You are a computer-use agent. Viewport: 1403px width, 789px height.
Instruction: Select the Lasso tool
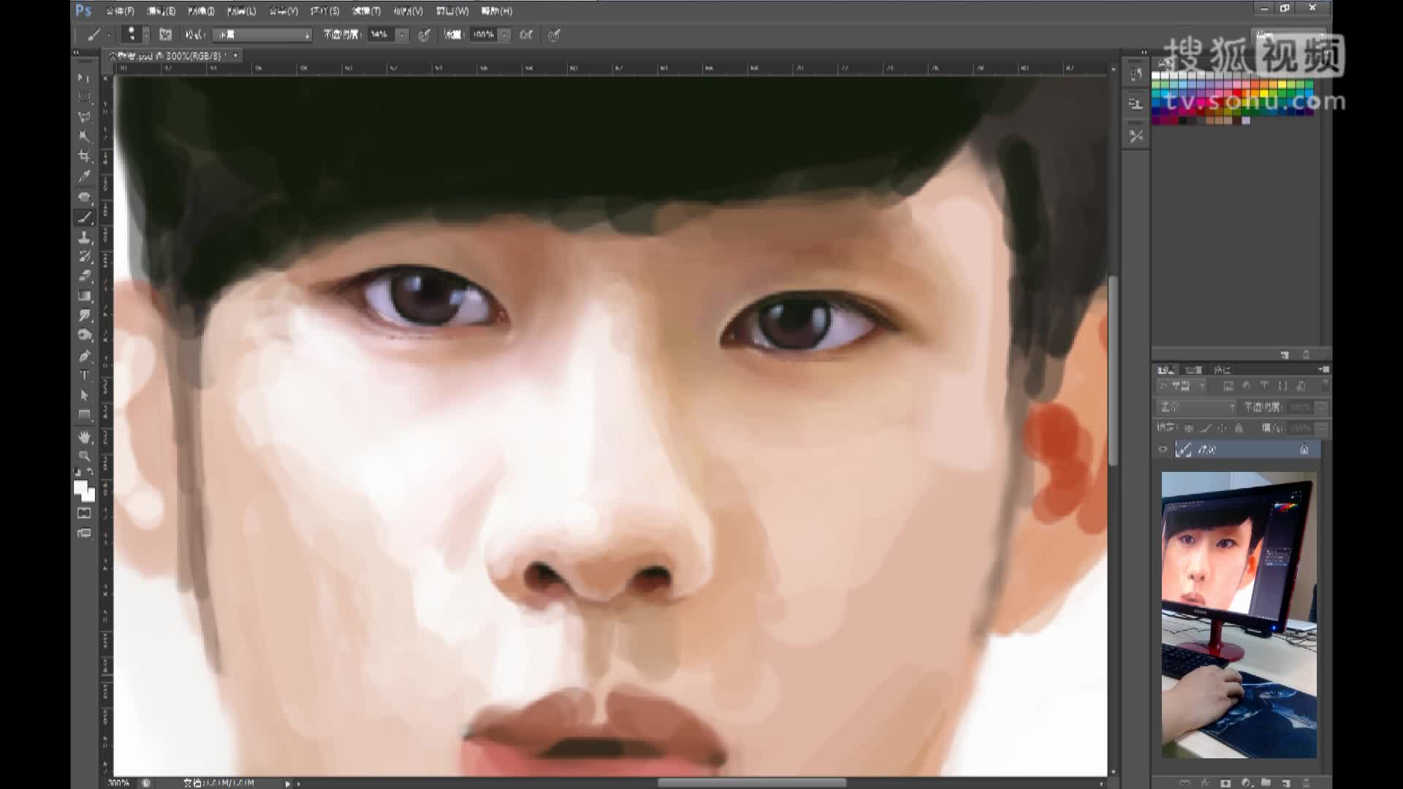85,117
